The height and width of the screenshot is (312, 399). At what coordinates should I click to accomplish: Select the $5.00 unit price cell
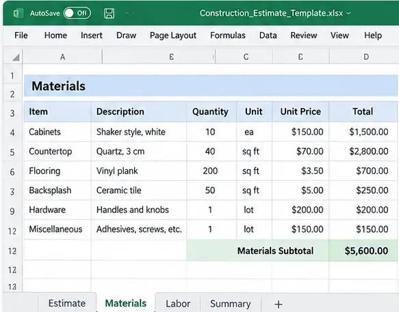coord(300,190)
